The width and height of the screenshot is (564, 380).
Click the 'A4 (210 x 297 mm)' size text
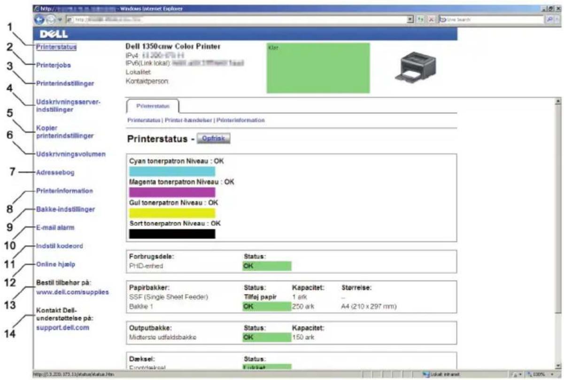pos(369,307)
